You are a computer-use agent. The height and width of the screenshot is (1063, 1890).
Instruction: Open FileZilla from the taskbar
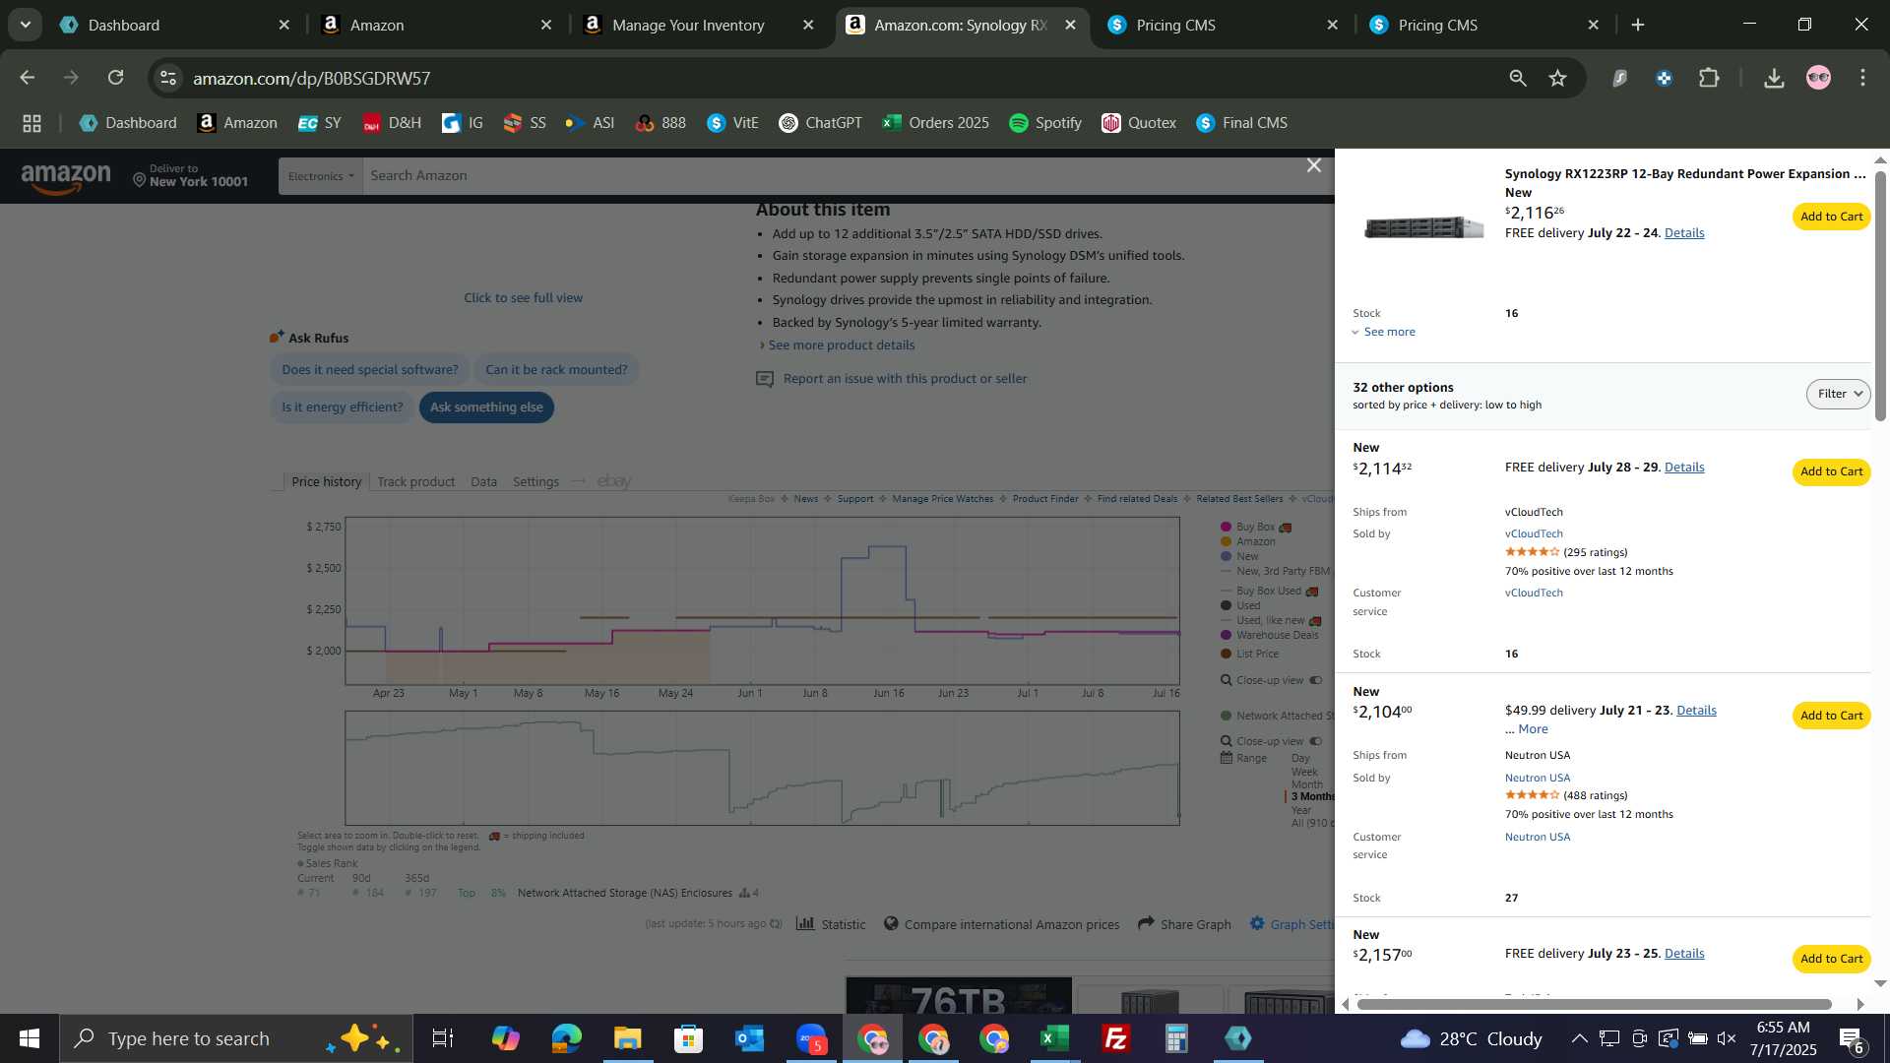[1115, 1038]
